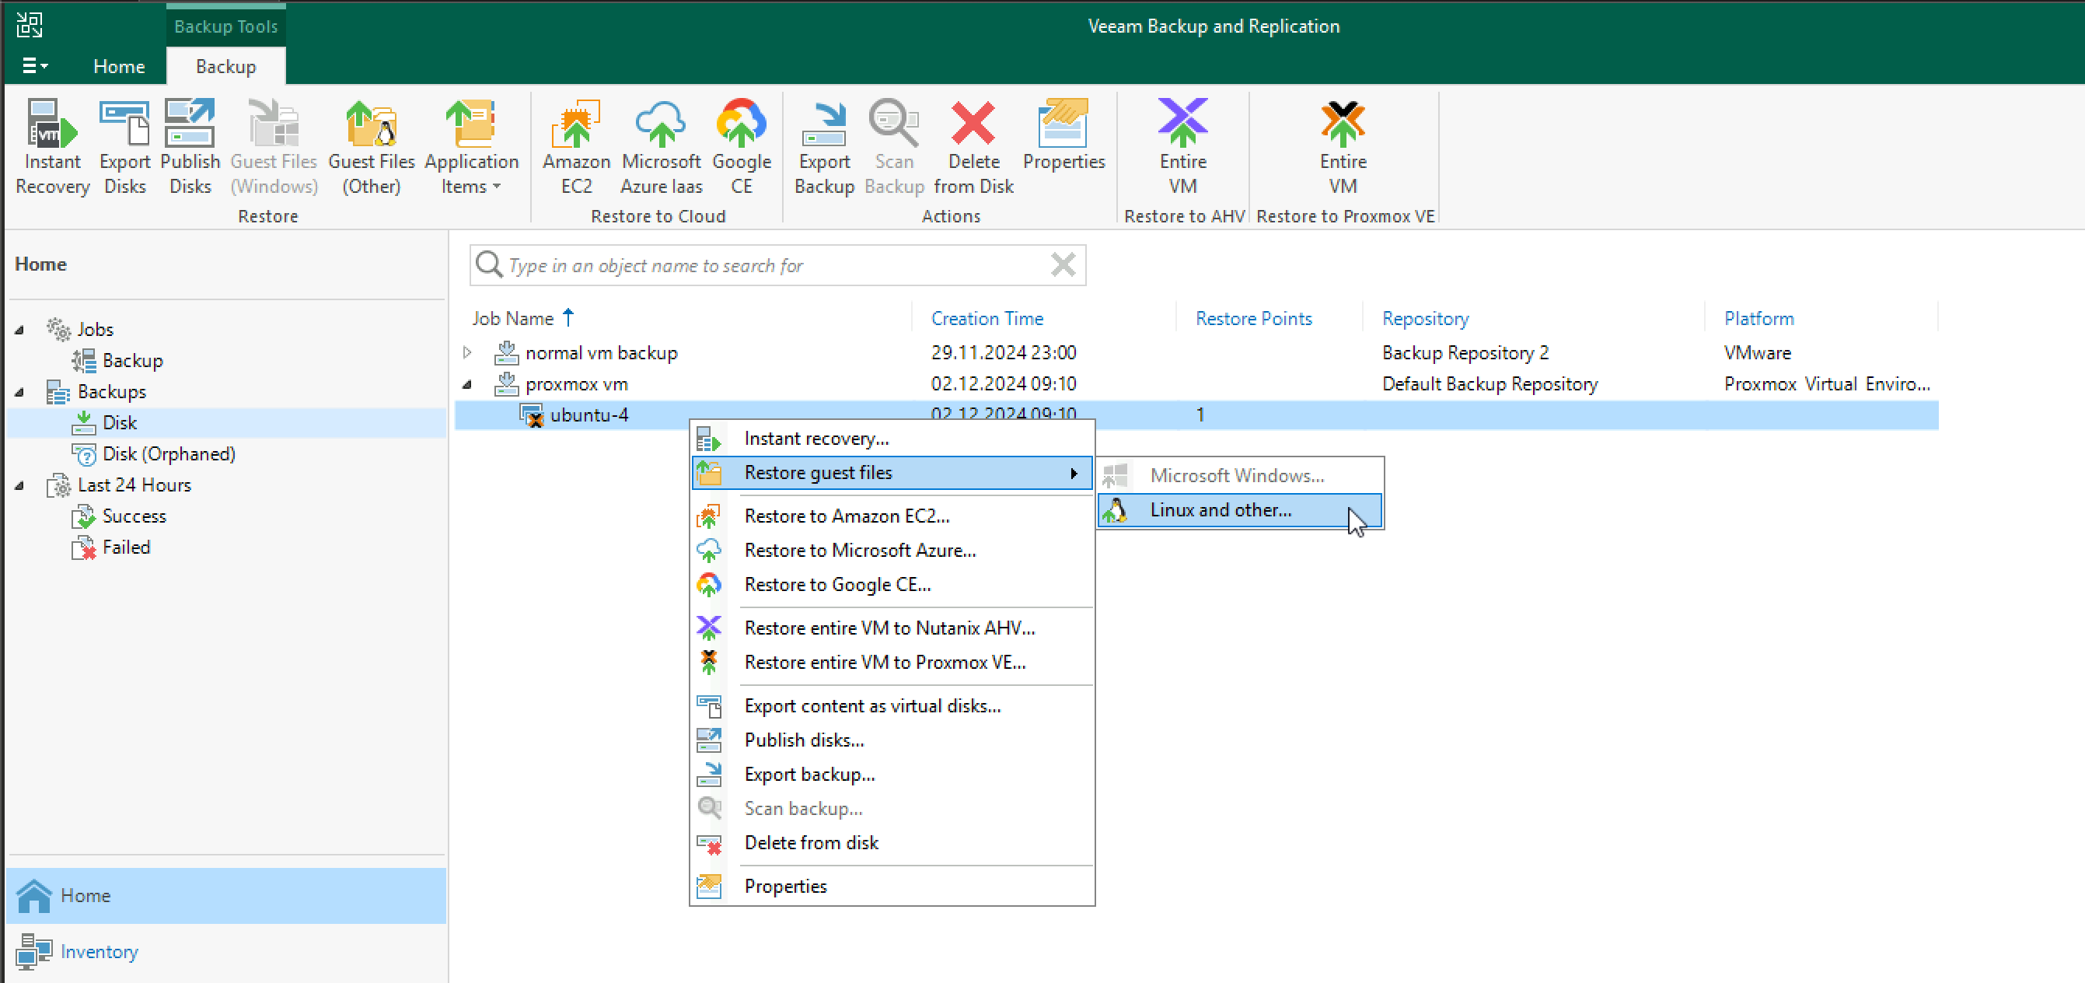Select Restore to Microsoft Azure menu item

coord(892,550)
